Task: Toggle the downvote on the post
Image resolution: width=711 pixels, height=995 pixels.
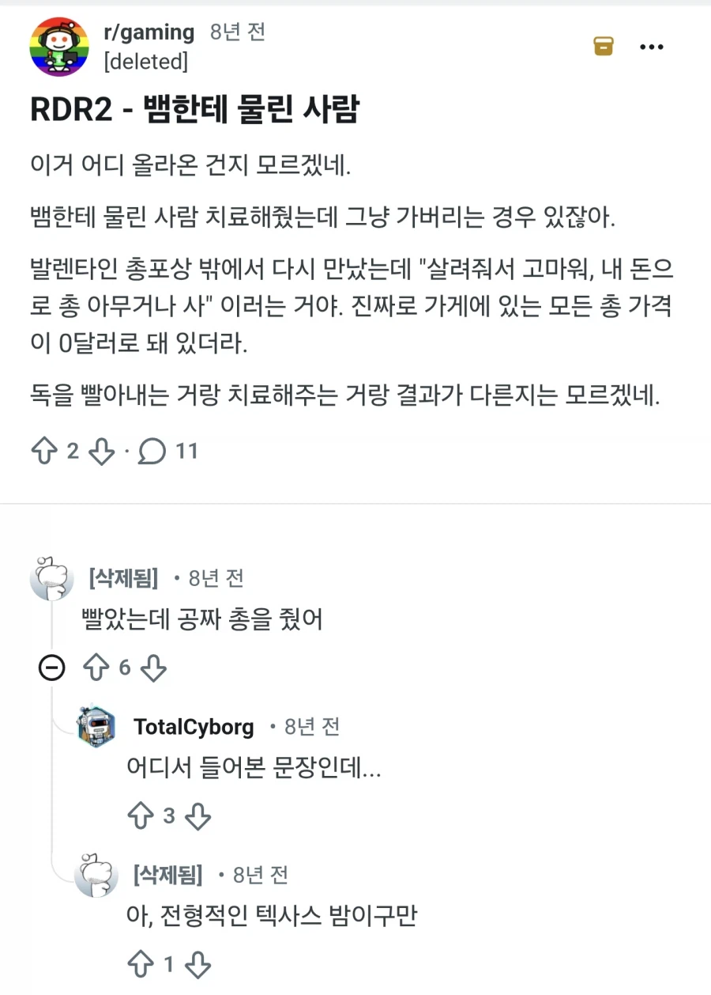Action: (x=100, y=451)
